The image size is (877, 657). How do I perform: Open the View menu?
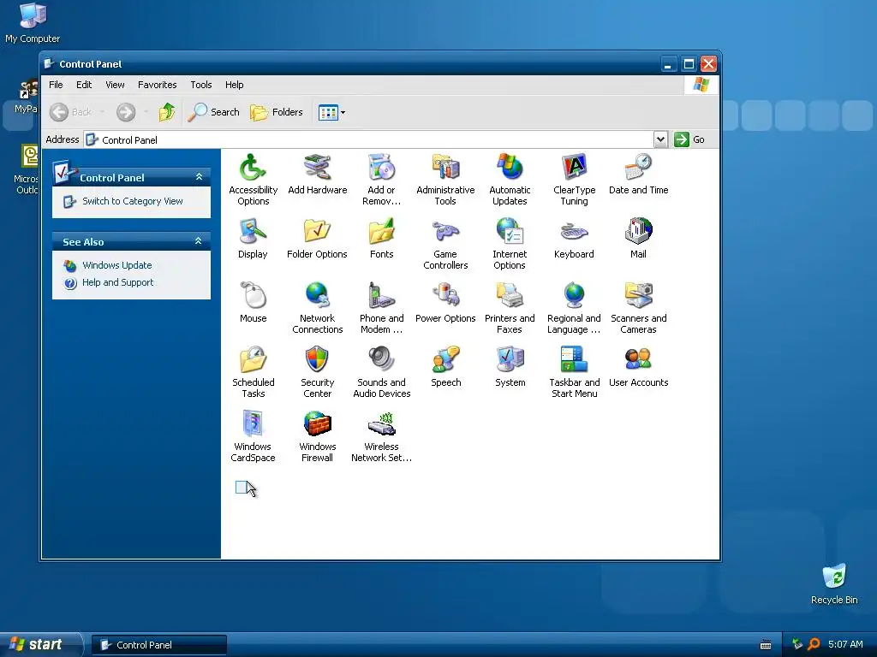pos(115,85)
